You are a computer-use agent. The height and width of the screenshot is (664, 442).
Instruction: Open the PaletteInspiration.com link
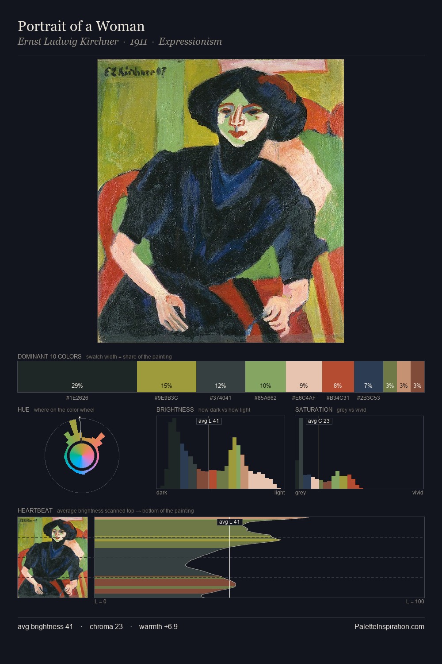coord(389,626)
